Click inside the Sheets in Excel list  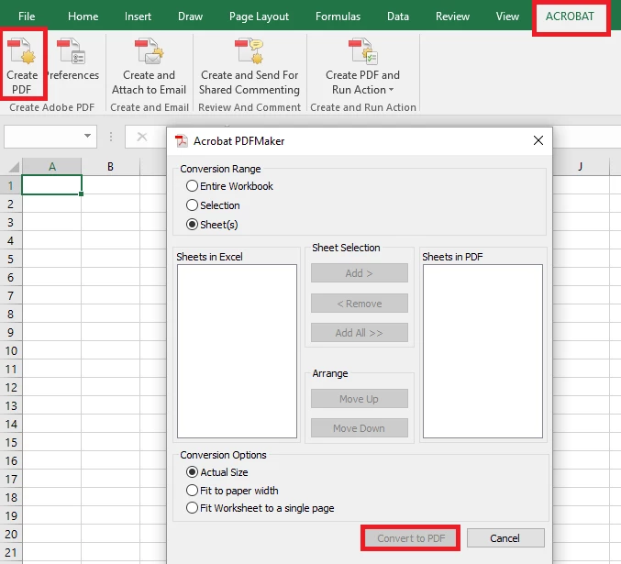click(237, 351)
